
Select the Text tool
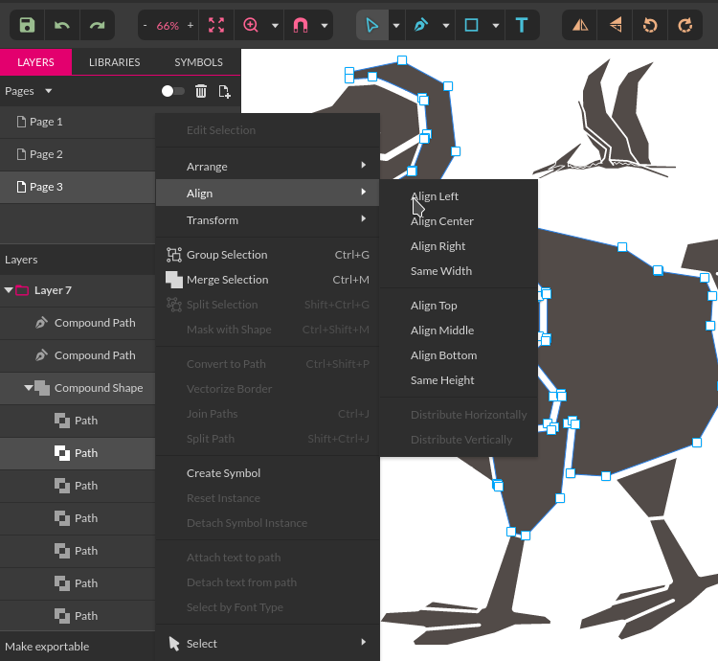522,25
